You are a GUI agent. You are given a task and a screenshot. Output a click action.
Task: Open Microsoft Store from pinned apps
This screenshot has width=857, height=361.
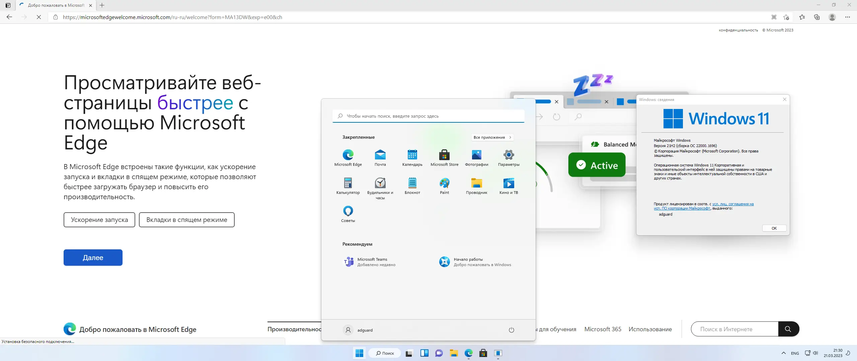coord(444,158)
